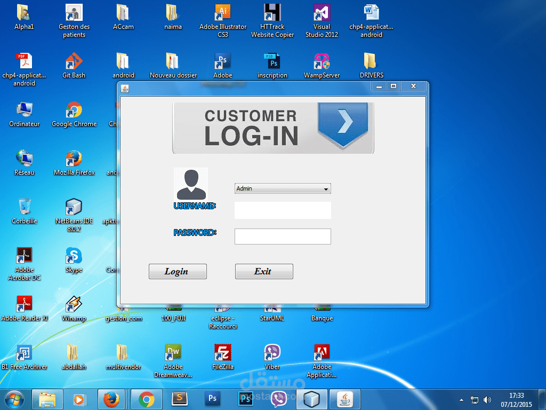Click the Java icon in login window title bar
546x410 pixels.
point(125,89)
